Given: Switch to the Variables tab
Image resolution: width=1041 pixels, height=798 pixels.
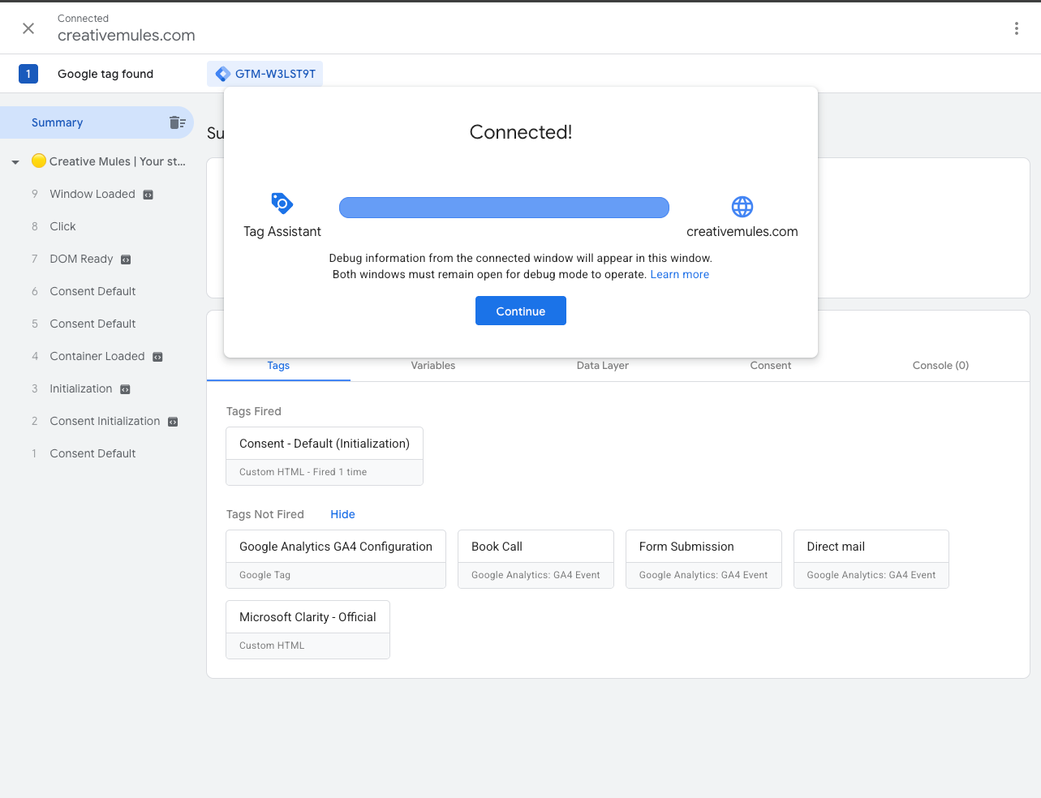Looking at the screenshot, I should [433, 366].
